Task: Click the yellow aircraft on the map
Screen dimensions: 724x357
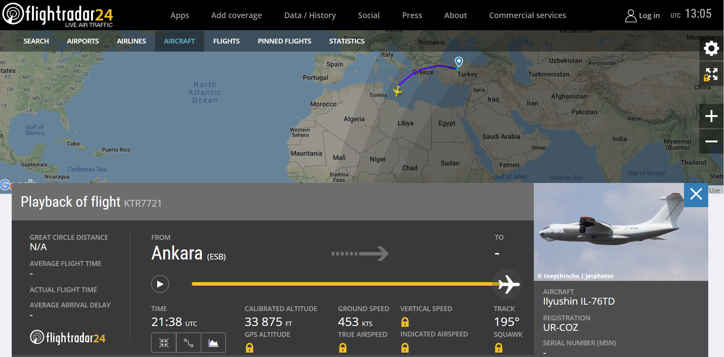Action: (397, 91)
